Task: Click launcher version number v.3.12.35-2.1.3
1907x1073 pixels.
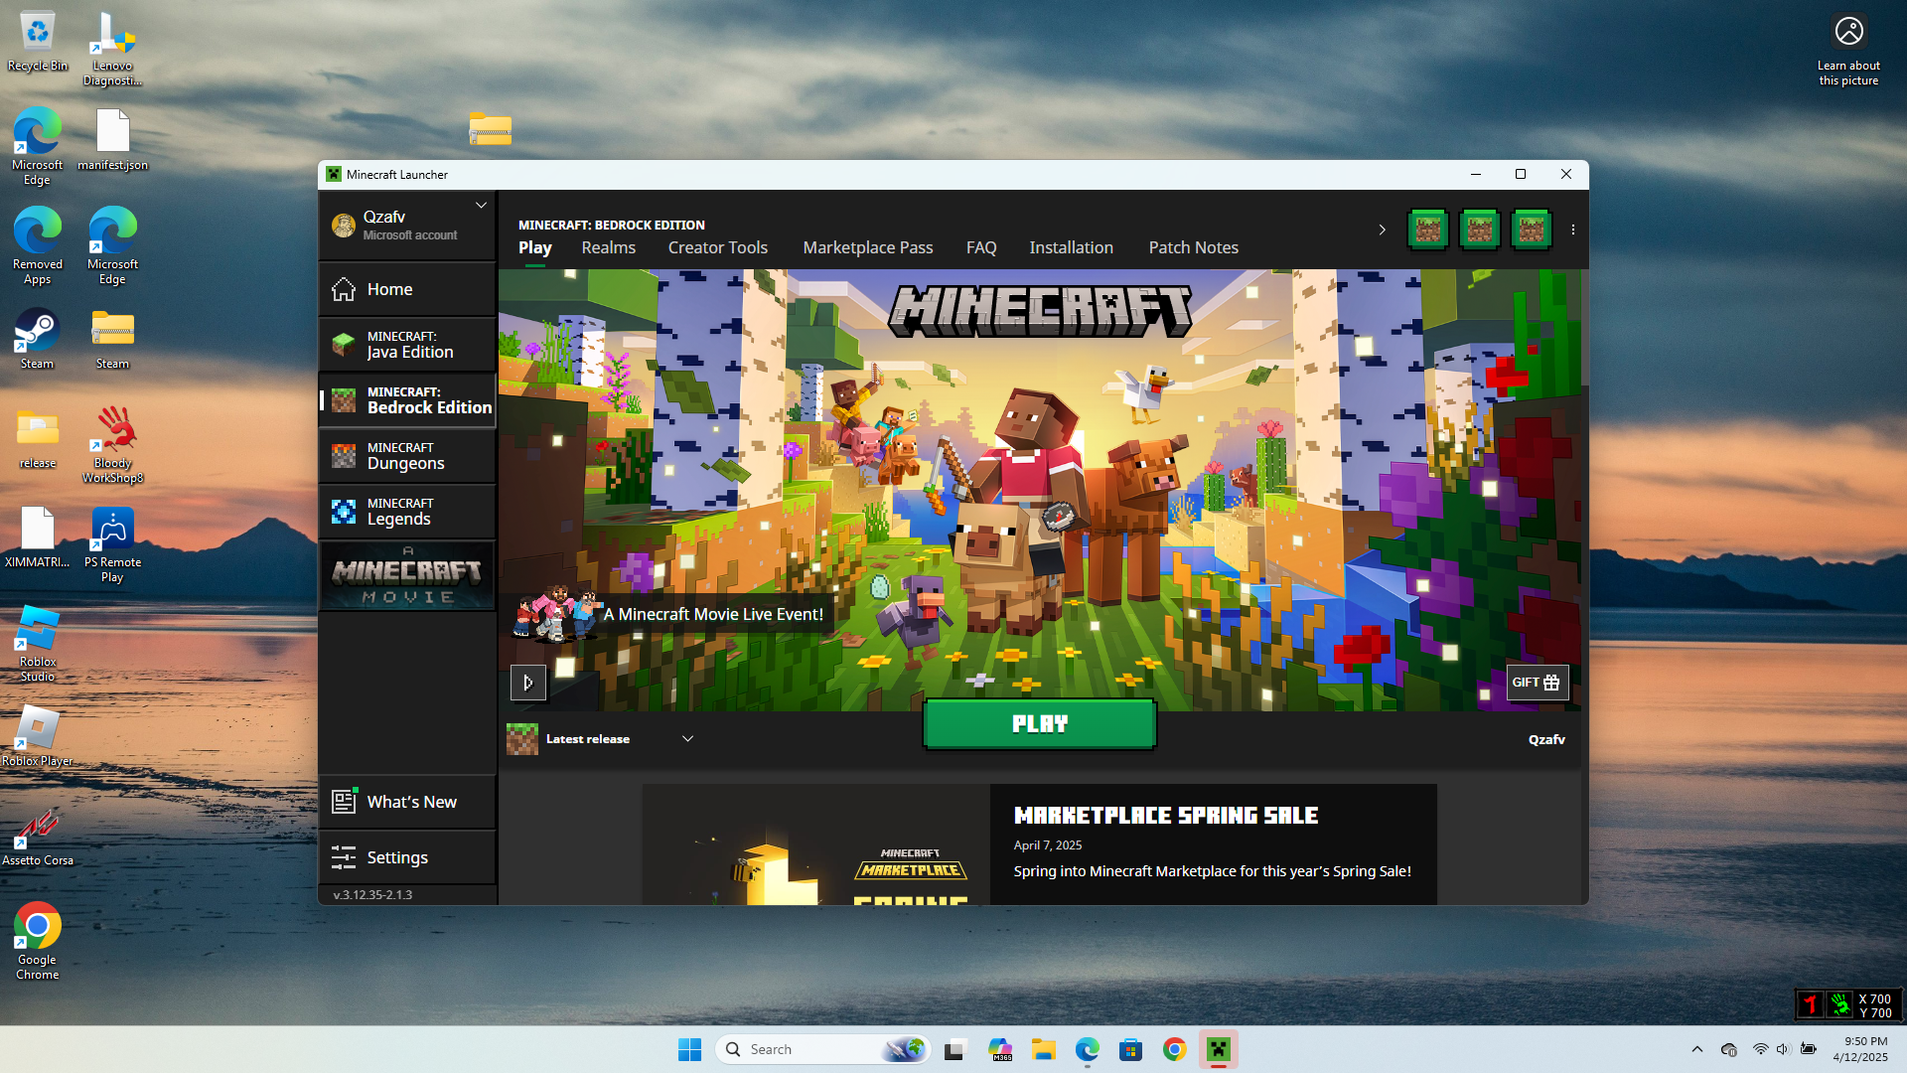Action: tap(372, 895)
